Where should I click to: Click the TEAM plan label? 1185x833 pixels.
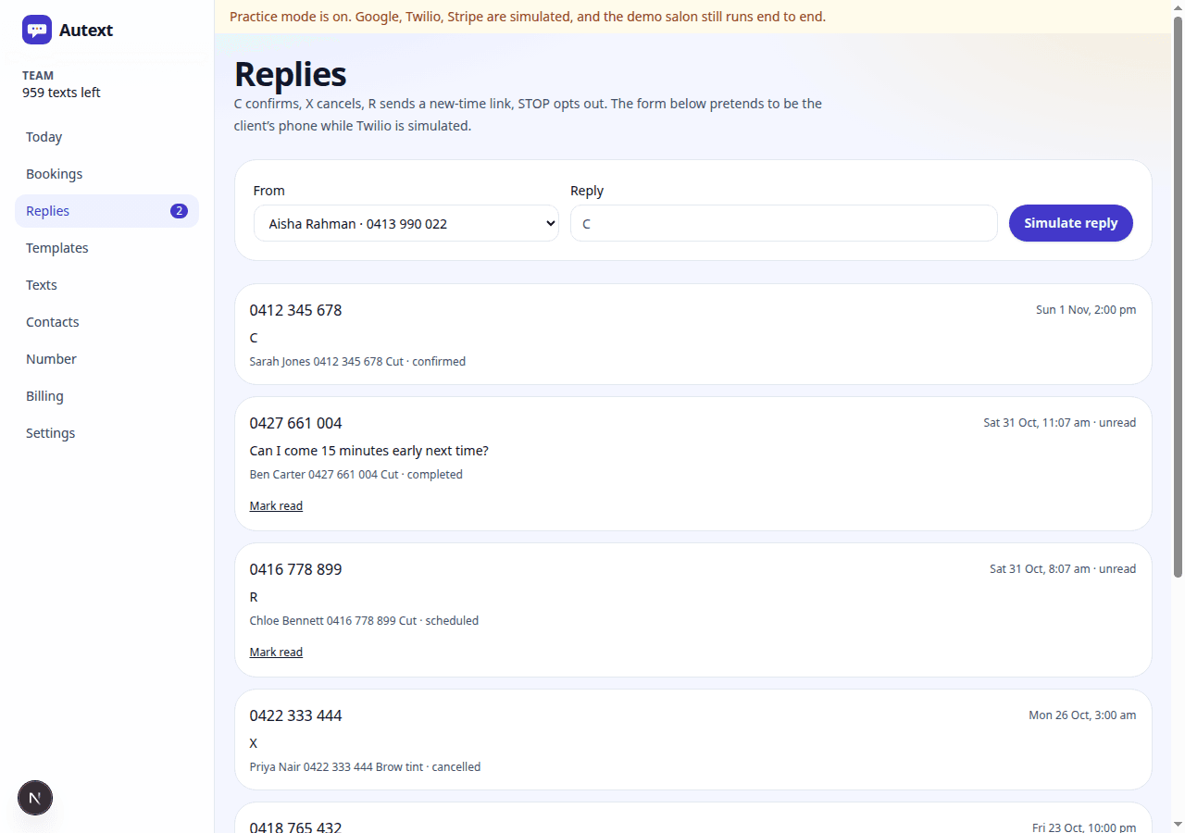tap(38, 76)
